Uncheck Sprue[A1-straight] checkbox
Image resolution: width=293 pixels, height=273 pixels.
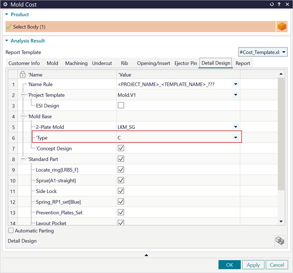121,180
